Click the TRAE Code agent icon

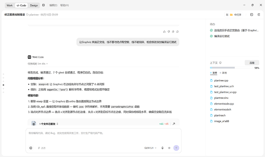[x=30, y=57]
